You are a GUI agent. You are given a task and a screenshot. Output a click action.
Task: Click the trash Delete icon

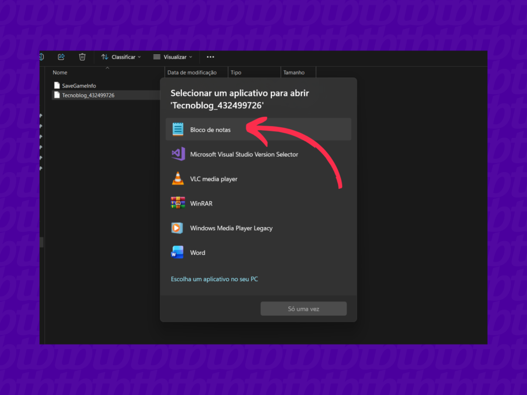(x=82, y=57)
